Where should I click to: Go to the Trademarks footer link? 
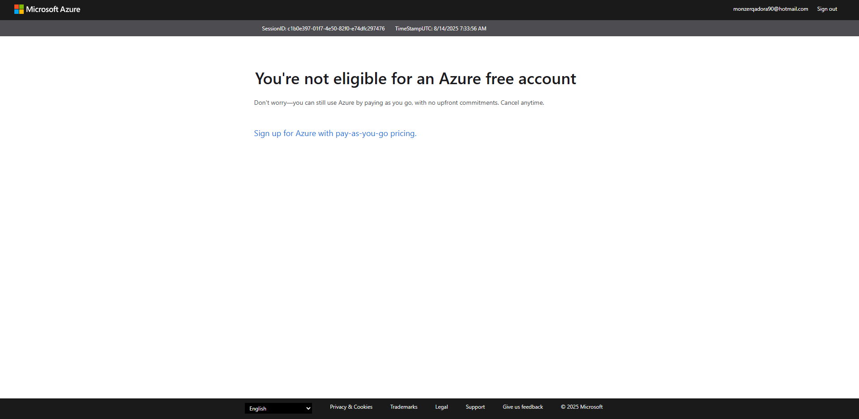click(403, 407)
